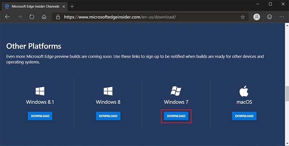Click the Other Platforms heading
Viewport: 289px width, 146px height.
34,46
